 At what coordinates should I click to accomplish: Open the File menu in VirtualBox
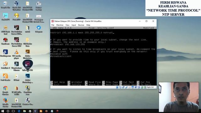click(53, 25)
